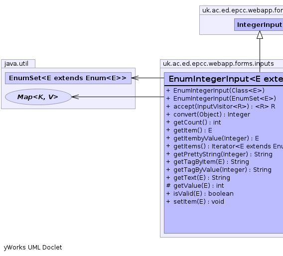Click the java.util package tab label
This screenshot has width=283, height=256.
coord(16,64)
